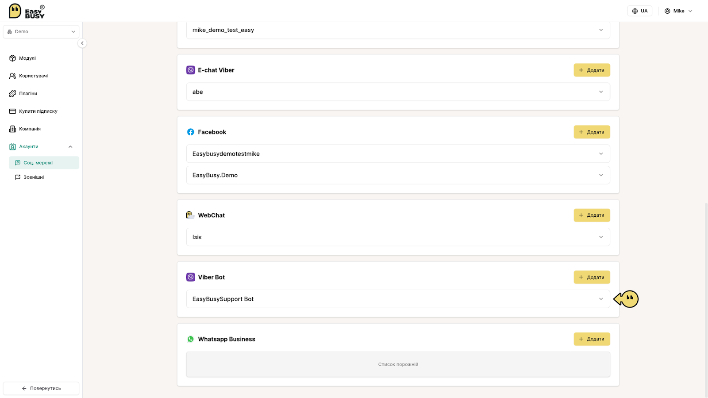Viewport: 708px width, 398px height.
Task: Click the page vertical scrollbar
Action: click(706, 301)
